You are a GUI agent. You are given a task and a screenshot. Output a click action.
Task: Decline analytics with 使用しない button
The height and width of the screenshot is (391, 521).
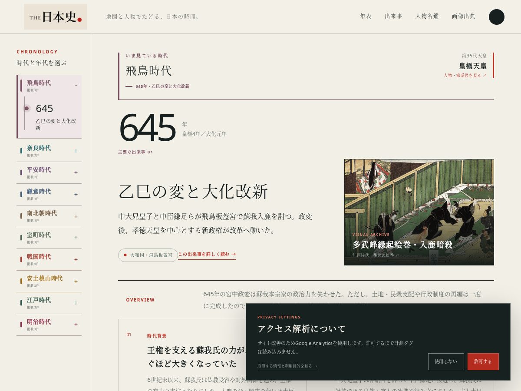pyautogui.click(x=446, y=361)
